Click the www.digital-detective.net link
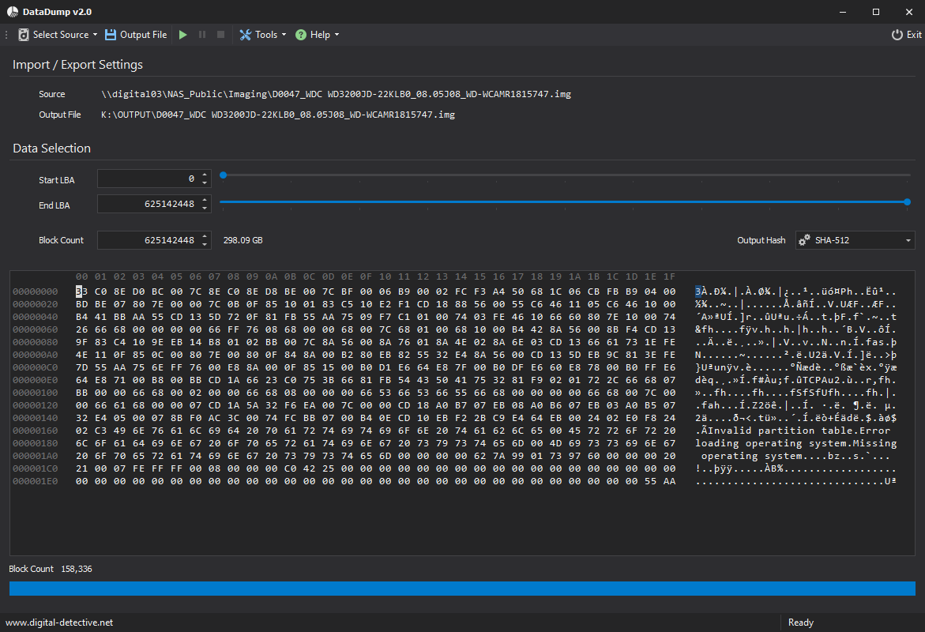This screenshot has width=925, height=632. tap(59, 623)
